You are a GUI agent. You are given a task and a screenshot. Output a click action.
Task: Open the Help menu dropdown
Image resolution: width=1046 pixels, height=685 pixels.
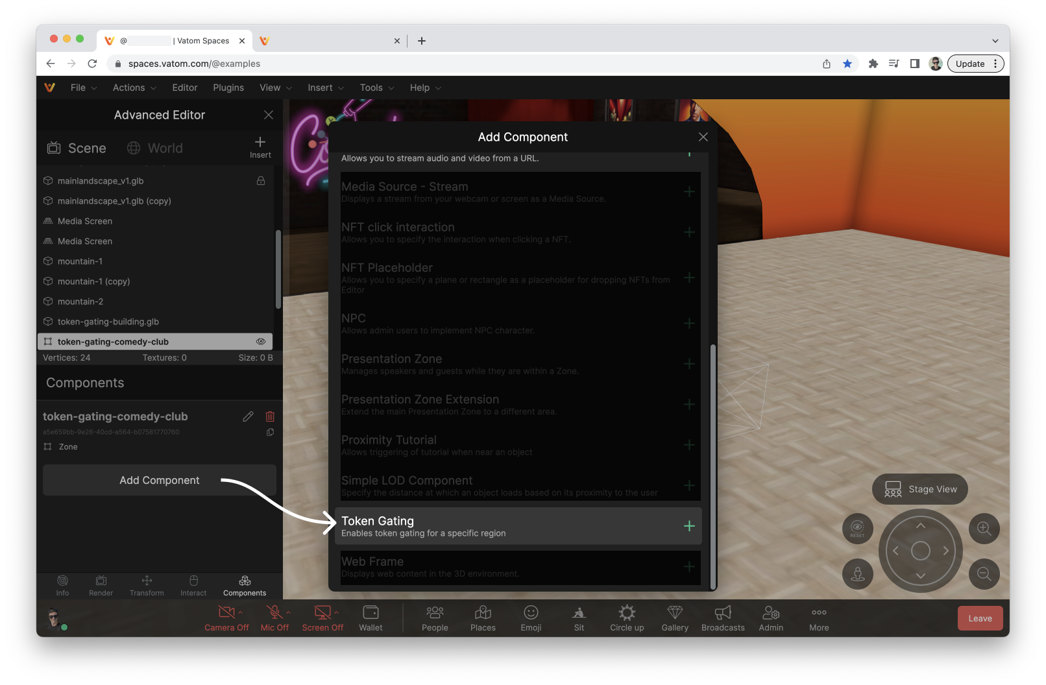426,88
